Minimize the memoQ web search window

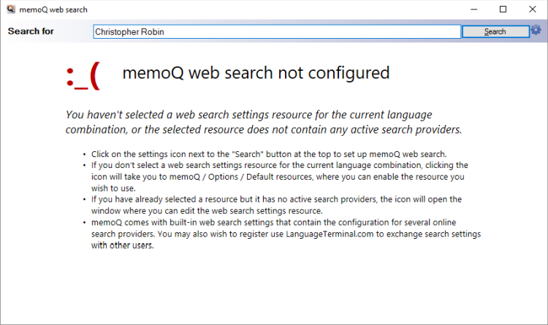coord(474,9)
